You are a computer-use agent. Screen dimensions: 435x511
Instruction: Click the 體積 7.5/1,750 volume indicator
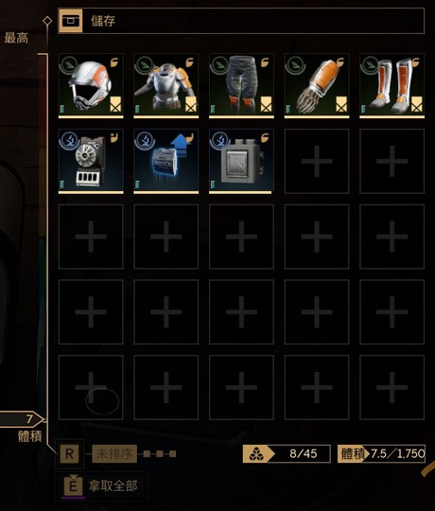381,453
